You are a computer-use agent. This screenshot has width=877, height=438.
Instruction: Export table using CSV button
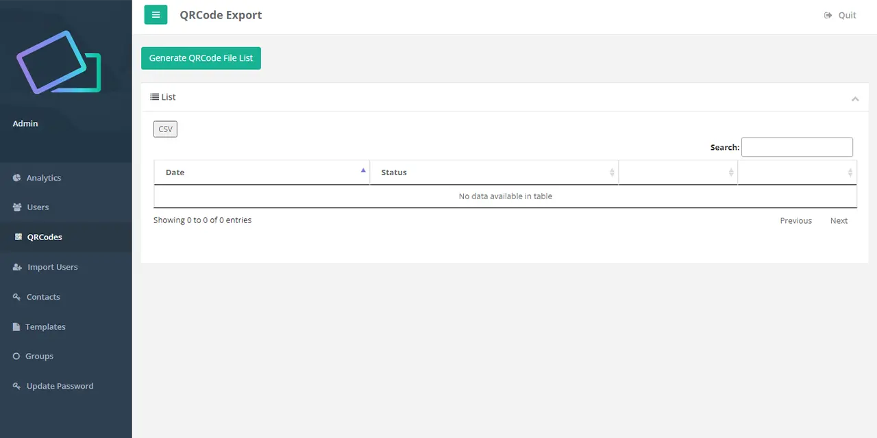click(165, 129)
